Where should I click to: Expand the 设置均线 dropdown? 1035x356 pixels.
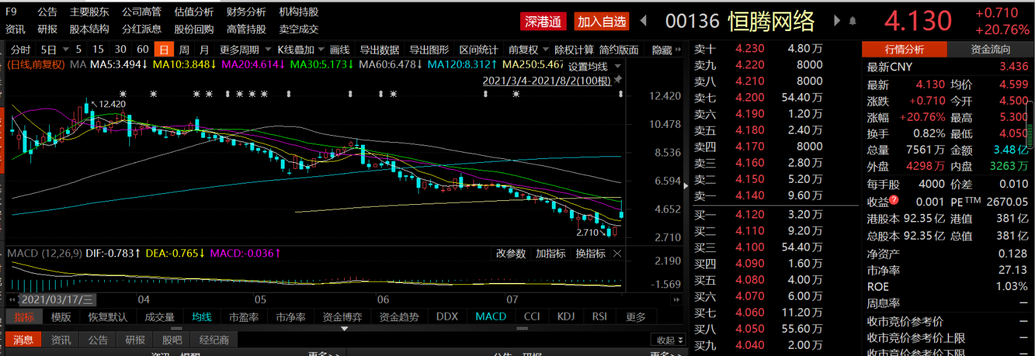(618, 67)
